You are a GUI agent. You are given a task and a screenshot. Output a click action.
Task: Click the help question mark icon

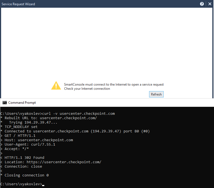pos(202,4)
